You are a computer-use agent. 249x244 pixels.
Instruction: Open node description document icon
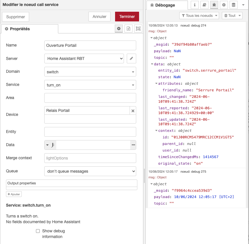128,29
